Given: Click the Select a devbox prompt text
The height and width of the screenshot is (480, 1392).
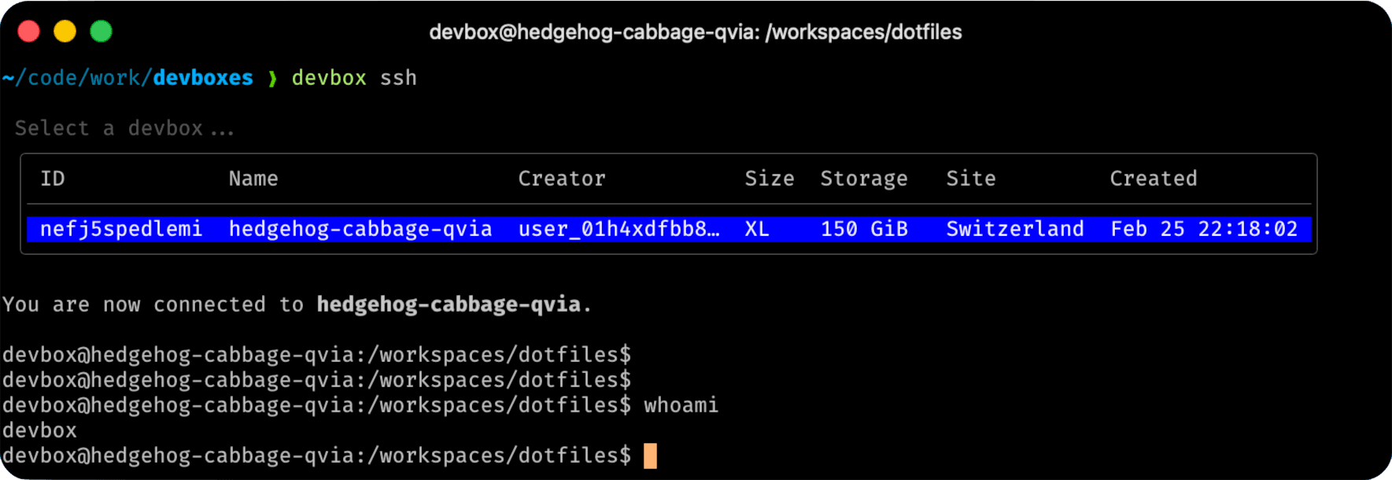Looking at the screenshot, I should coord(124,127).
